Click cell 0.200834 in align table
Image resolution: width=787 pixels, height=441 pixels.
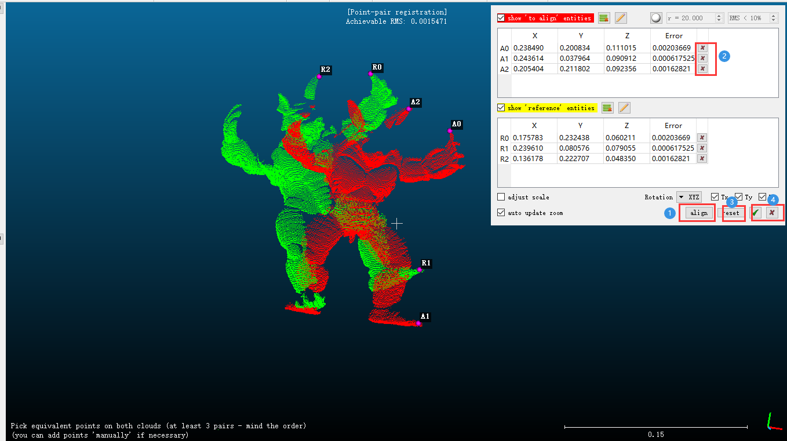581,48
